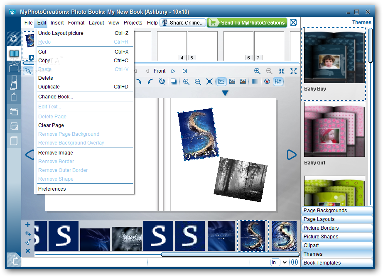This screenshot has height=277, width=383.
Task: Click the checkmark icon in photo tray
Action: [28, 242]
